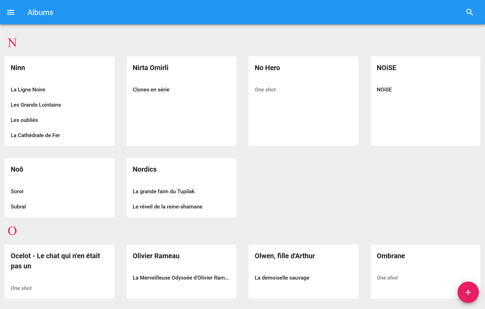The image size is (485, 309).
Task: Open the Olivier Rameau series title
Action: [156, 256]
